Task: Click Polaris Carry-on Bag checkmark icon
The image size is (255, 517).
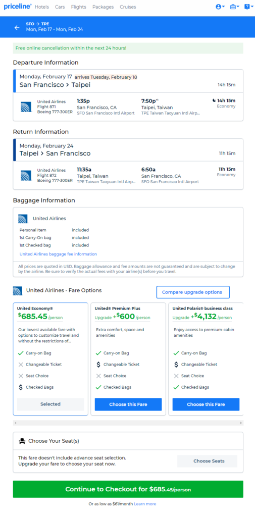Action: [x=176, y=353]
